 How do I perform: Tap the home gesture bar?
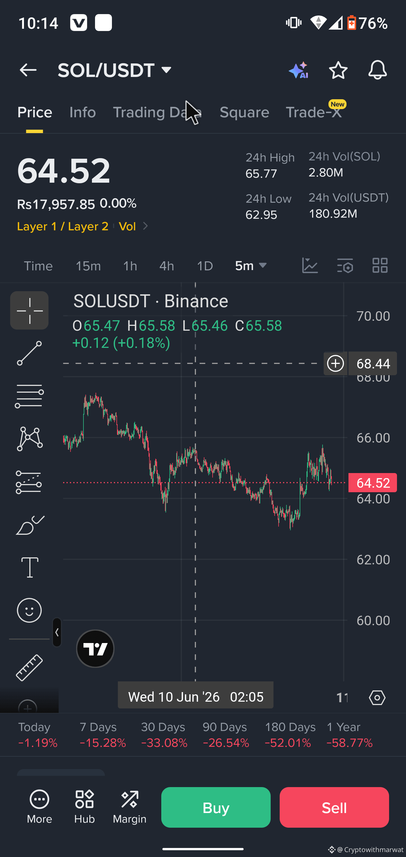(x=203, y=849)
